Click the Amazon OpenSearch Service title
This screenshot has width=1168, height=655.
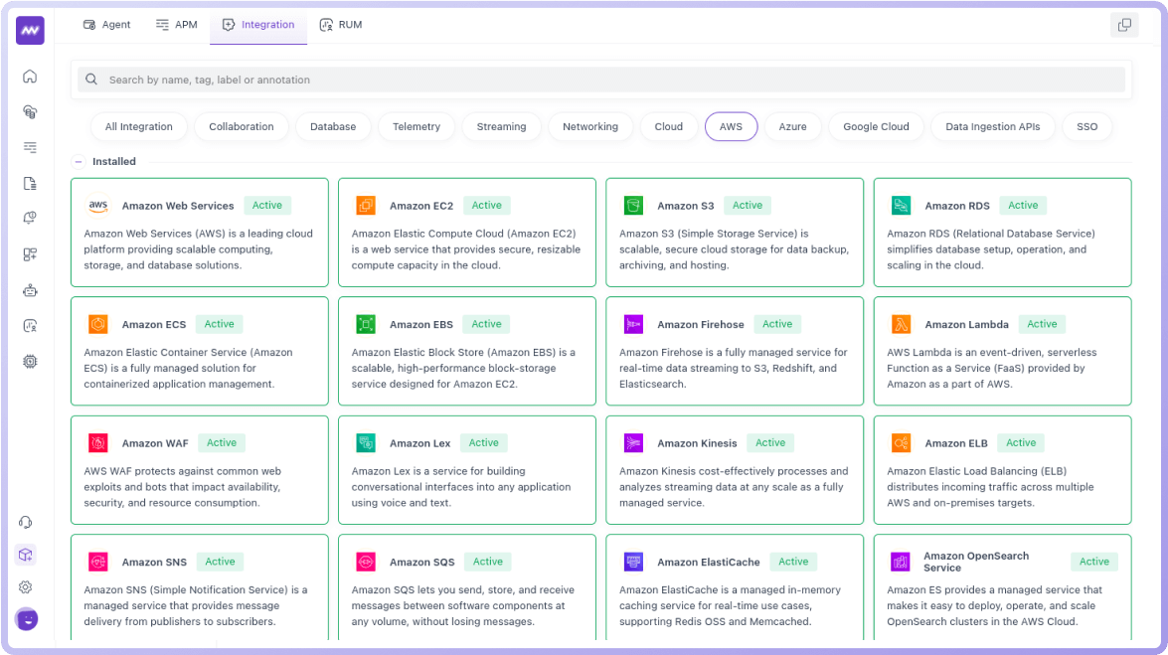[x=976, y=562]
